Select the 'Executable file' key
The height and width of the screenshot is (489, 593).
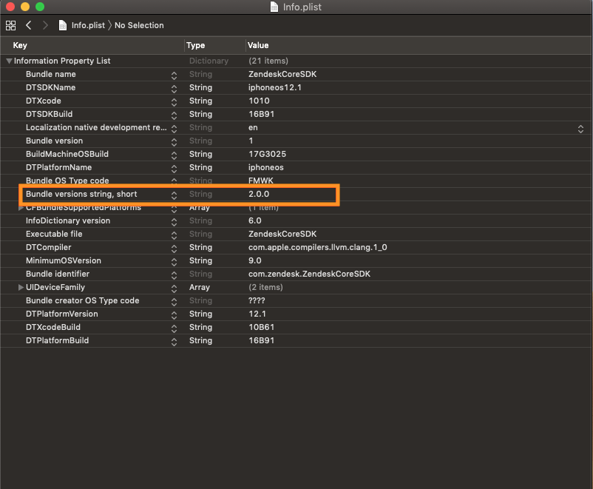click(54, 234)
